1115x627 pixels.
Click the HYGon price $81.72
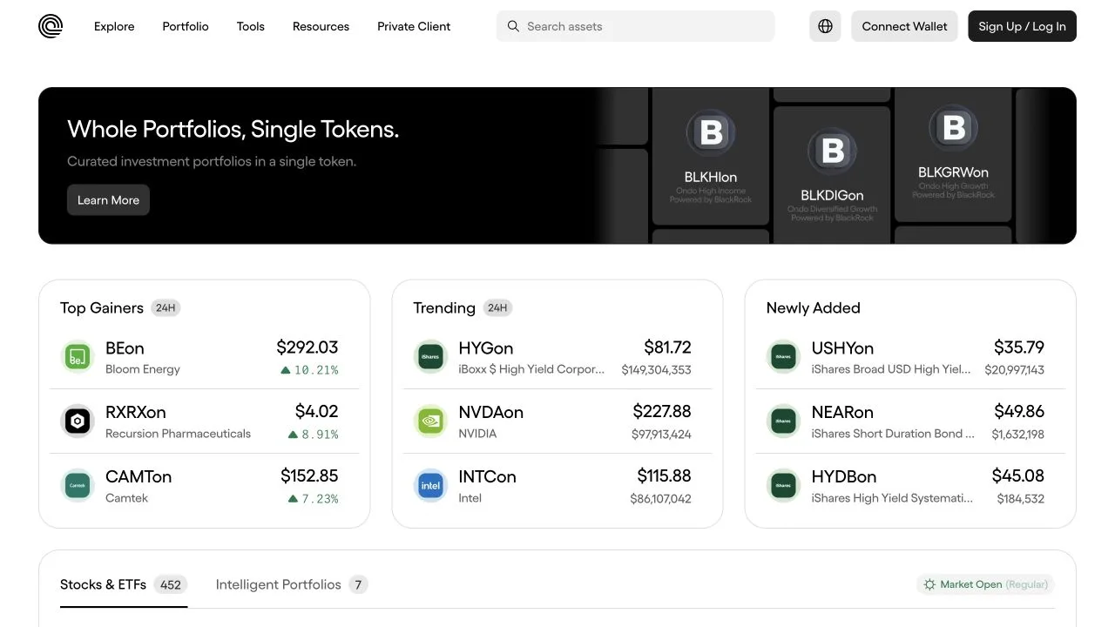[x=667, y=347]
